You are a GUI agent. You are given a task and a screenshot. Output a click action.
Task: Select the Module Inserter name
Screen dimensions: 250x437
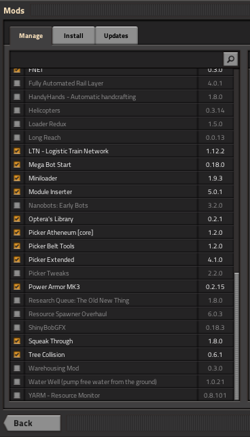[50, 192]
